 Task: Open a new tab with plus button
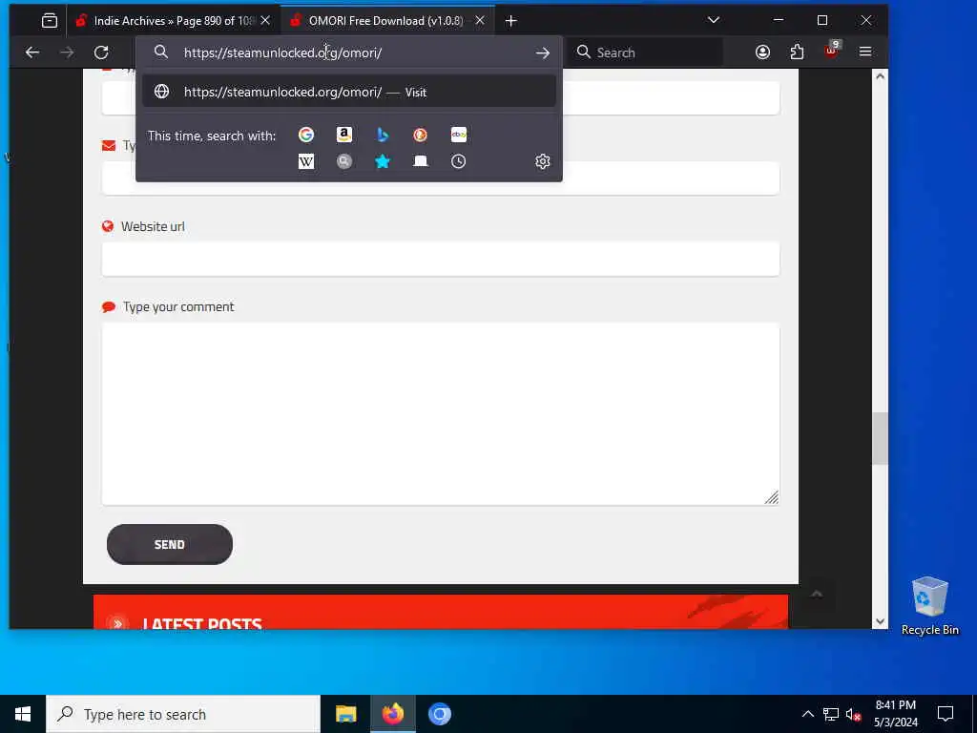click(511, 21)
